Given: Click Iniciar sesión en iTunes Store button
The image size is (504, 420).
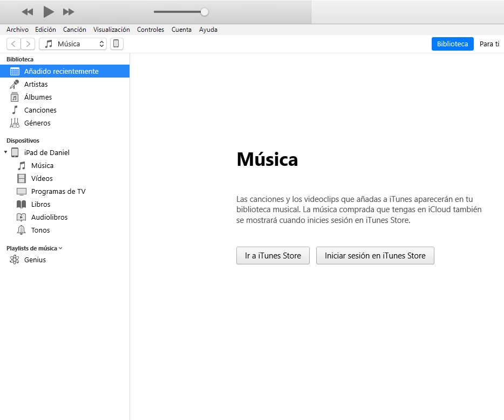Looking at the screenshot, I should click(375, 255).
